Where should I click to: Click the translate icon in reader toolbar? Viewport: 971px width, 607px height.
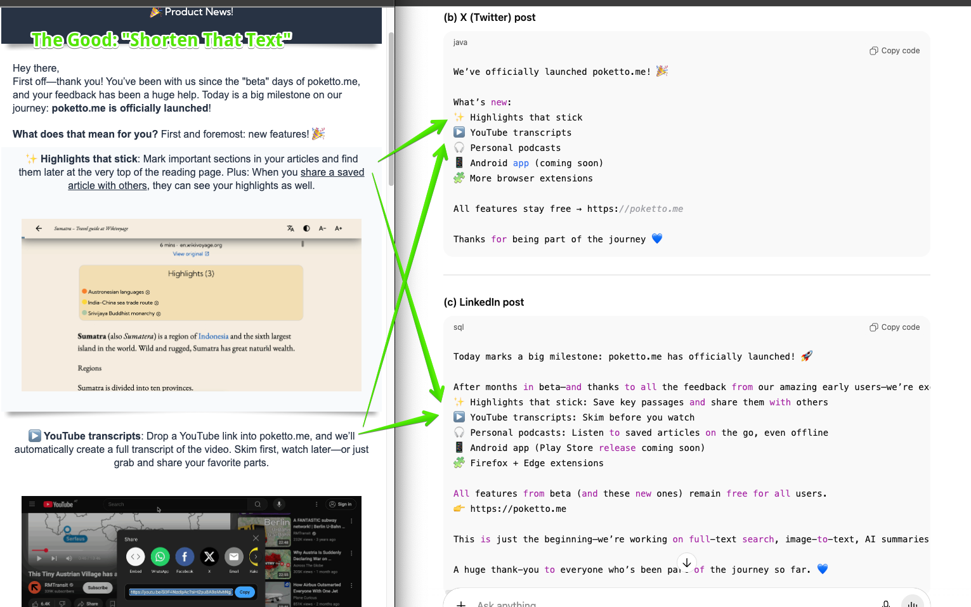(x=290, y=228)
